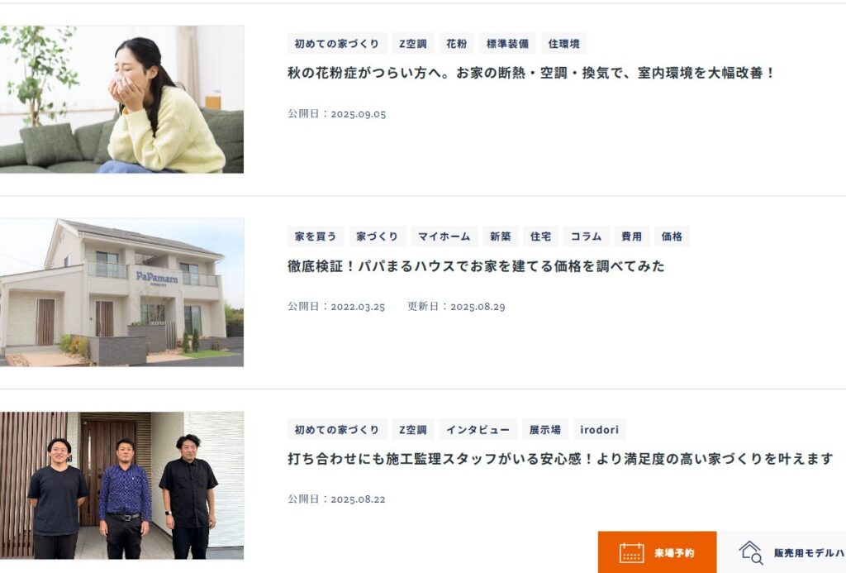Open the 打ち合わせにも施工監理スタッフ article title

coord(560,459)
